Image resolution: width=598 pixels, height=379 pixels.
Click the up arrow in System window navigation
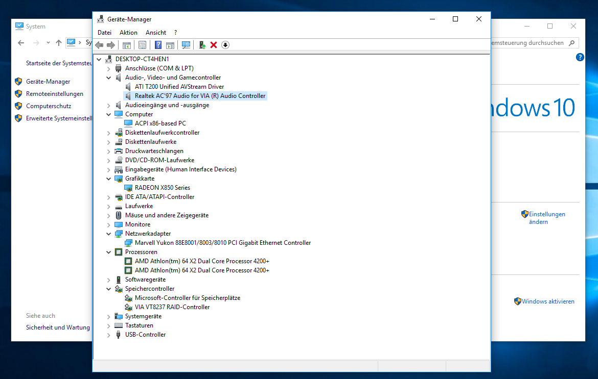pos(58,43)
